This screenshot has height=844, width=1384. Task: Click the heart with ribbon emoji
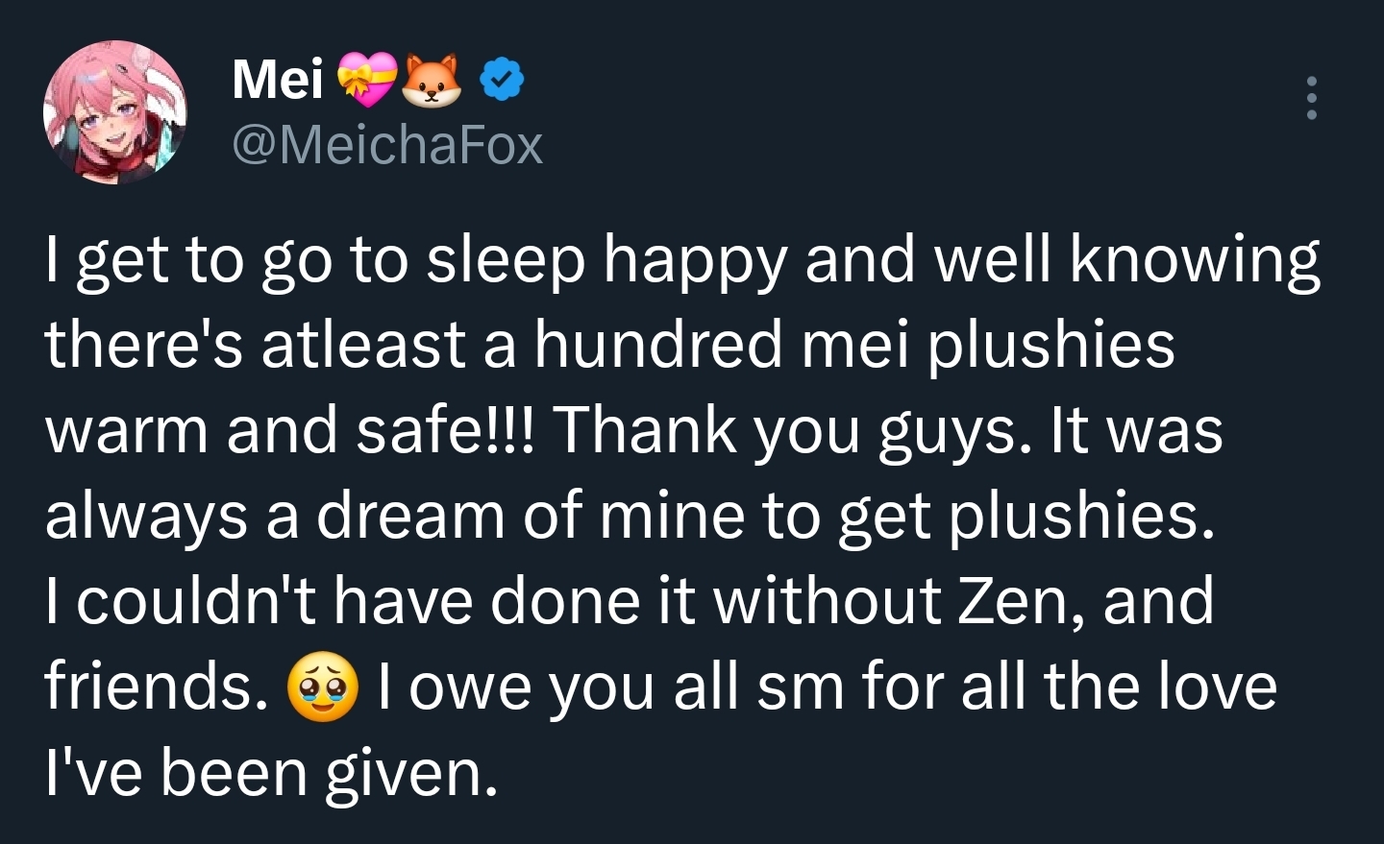tap(367, 80)
